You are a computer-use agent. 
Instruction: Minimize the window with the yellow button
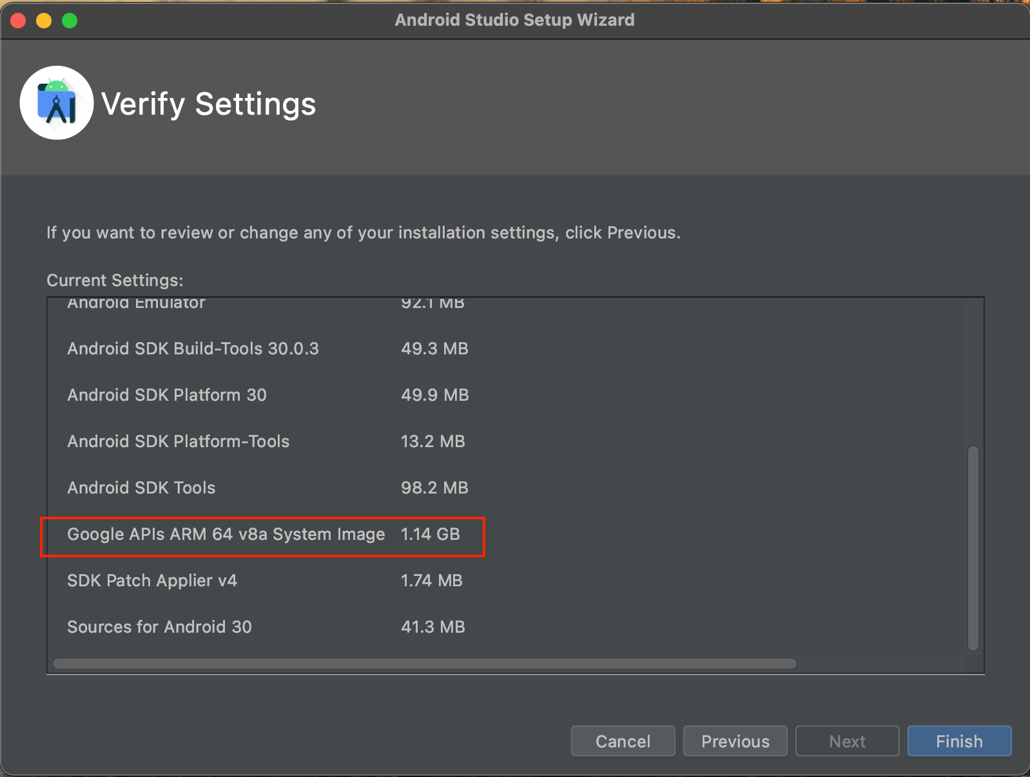[x=44, y=21]
